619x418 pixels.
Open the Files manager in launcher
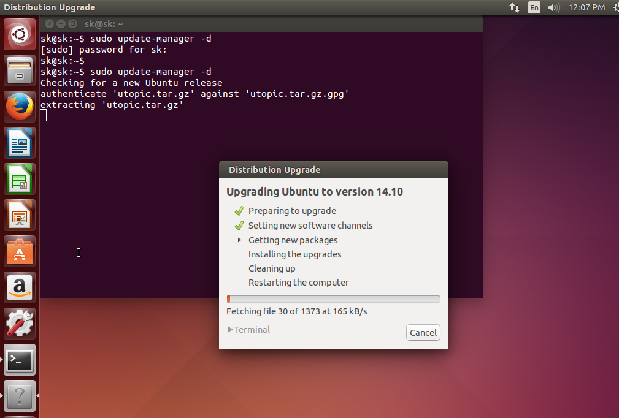point(20,70)
